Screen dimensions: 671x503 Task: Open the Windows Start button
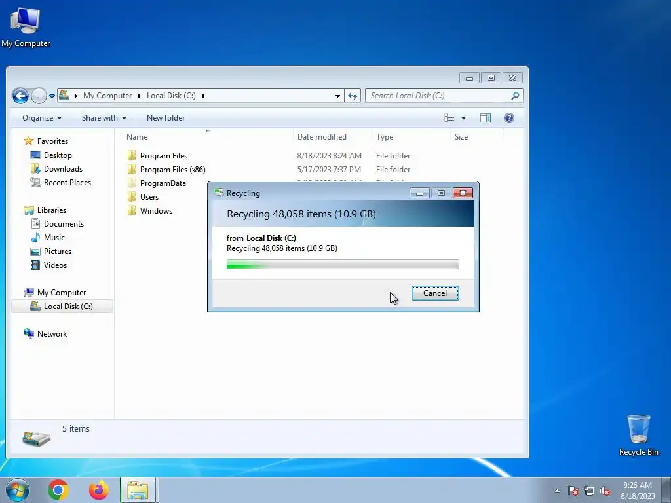point(18,490)
